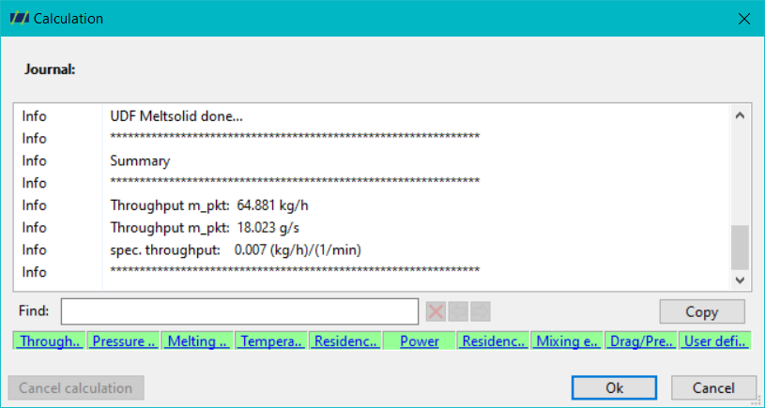The width and height of the screenshot is (765, 408).
Task: Open the Through.. results link
Action: pos(49,340)
